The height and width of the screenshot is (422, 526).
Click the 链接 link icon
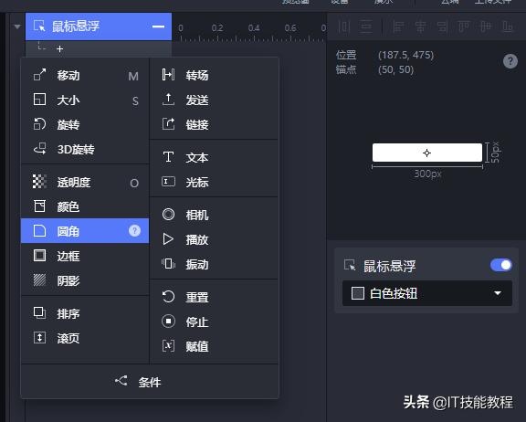[x=168, y=124]
